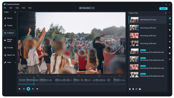
Task: Click the CaseGuard Studio logo icon
Action: (x=5, y=4)
